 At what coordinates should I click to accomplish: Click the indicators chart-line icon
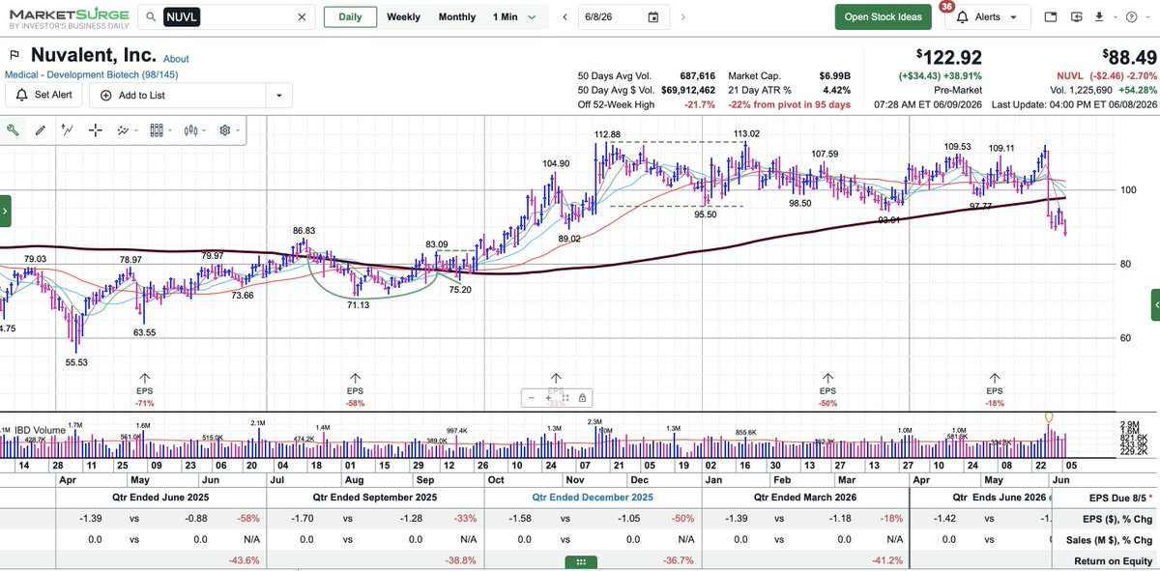pos(123,130)
